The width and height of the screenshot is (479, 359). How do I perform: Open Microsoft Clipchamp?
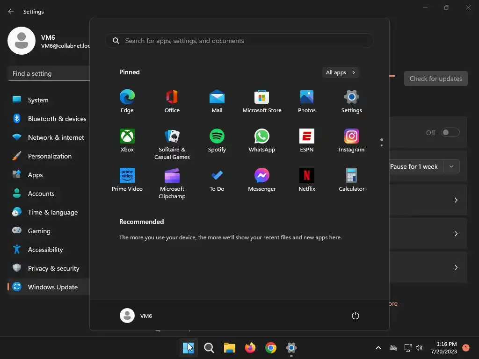click(x=172, y=183)
